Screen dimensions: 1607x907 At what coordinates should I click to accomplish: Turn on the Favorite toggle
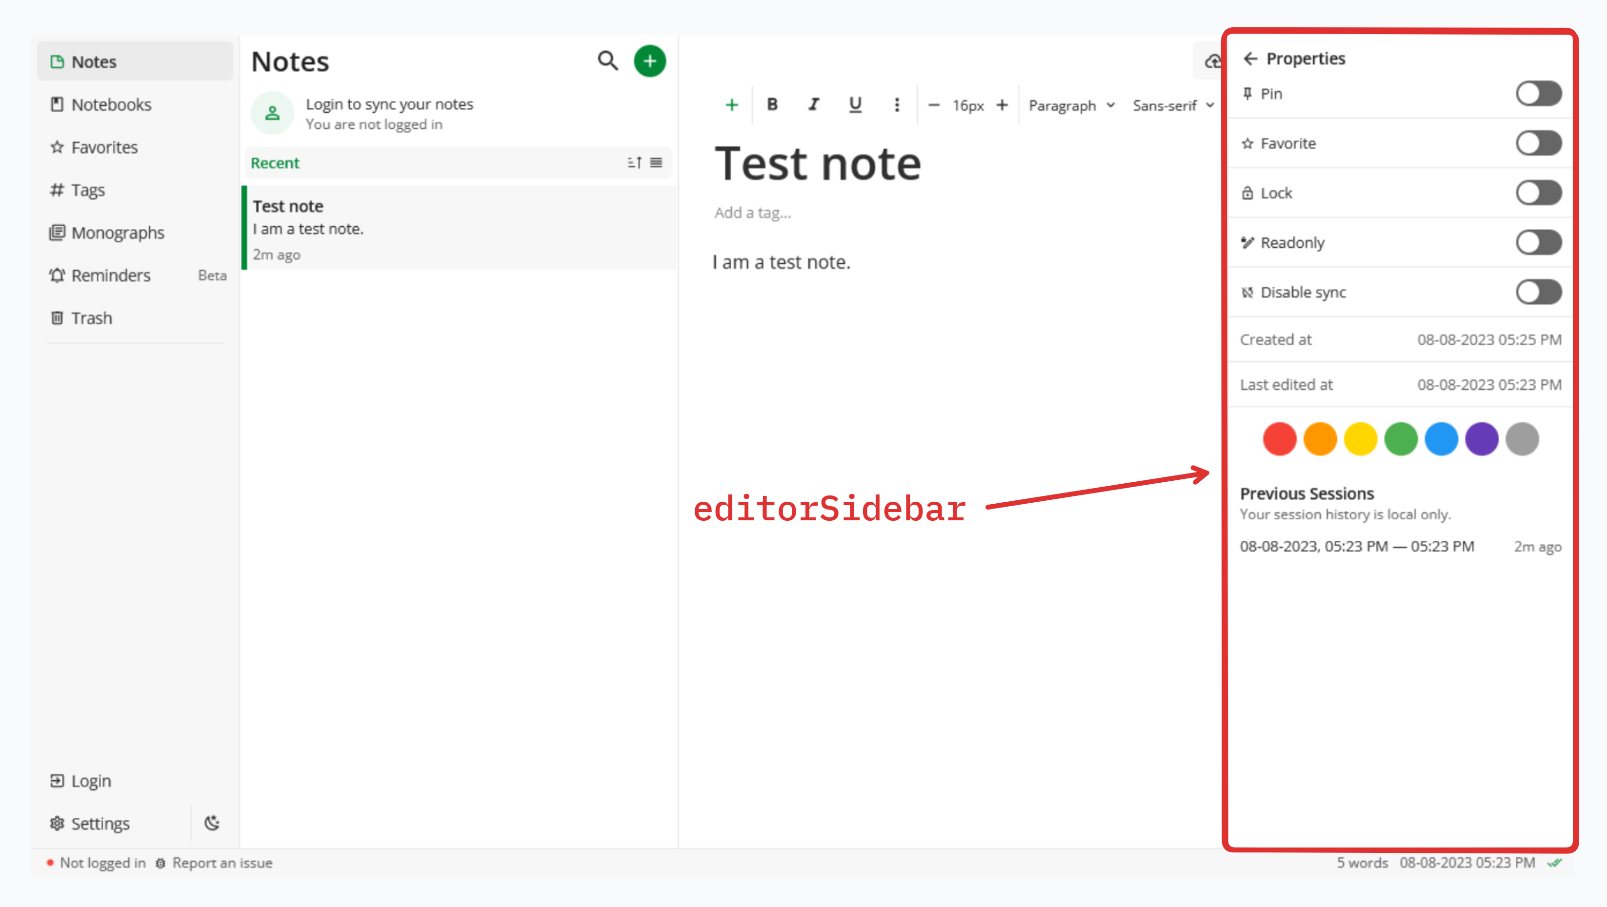[x=1538, y=143]
